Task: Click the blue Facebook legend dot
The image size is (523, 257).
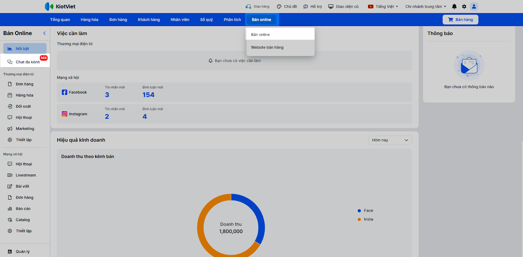Action: (x=359, y=211)
